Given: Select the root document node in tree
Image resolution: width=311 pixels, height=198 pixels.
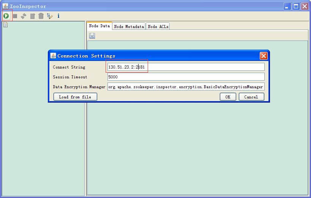Looking at the screenshot, I should click(6, 25).
